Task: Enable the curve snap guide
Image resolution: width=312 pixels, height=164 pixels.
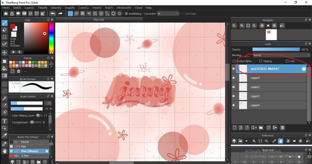Action: [x=107, y=13]
